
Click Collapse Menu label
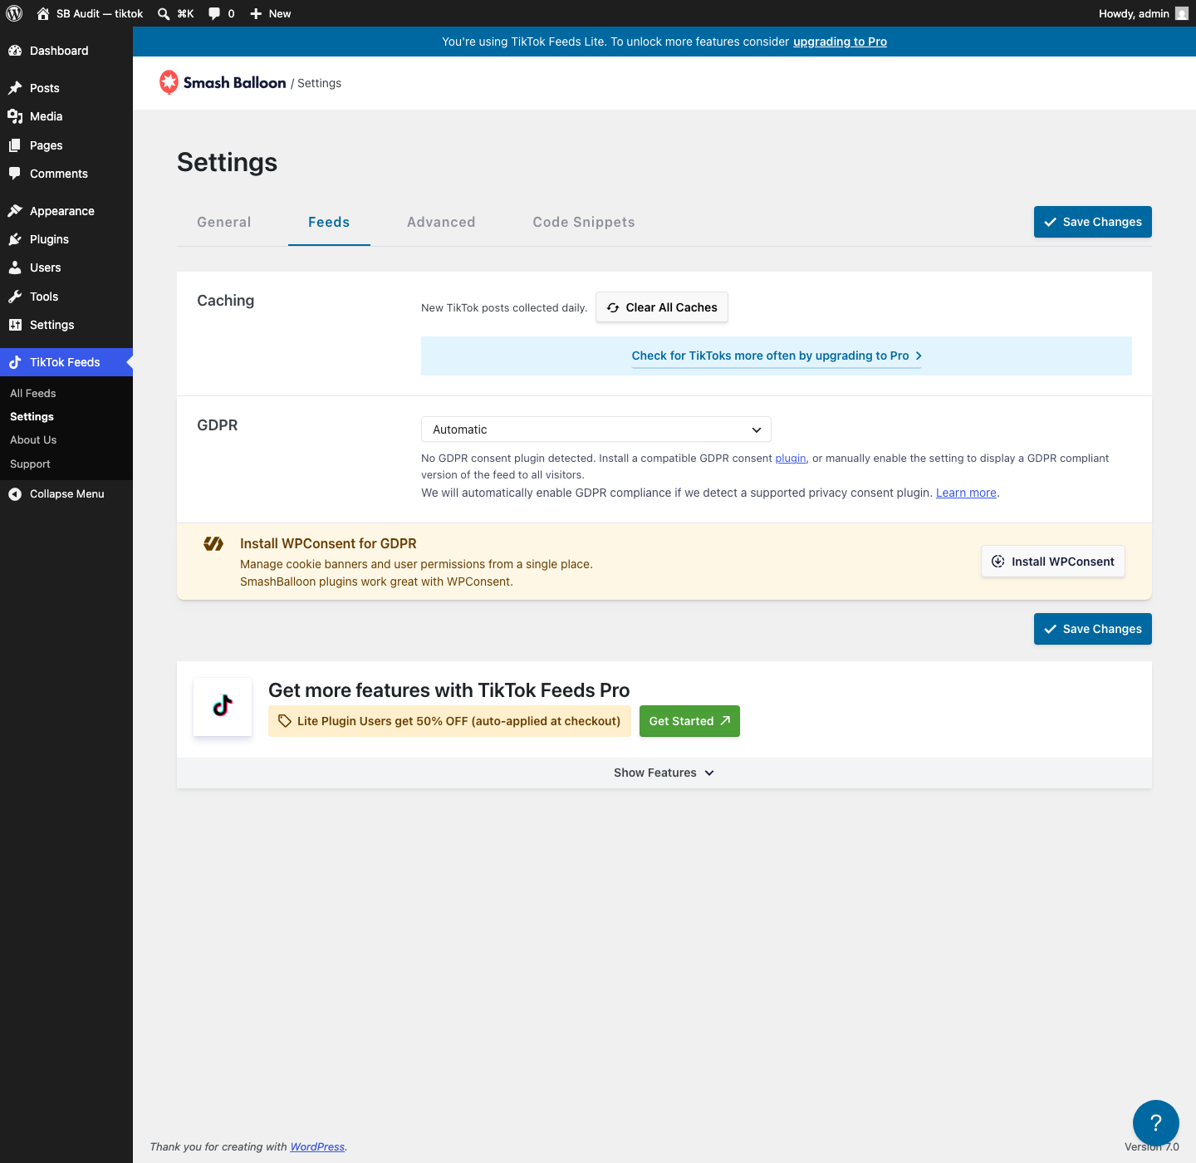67,494
